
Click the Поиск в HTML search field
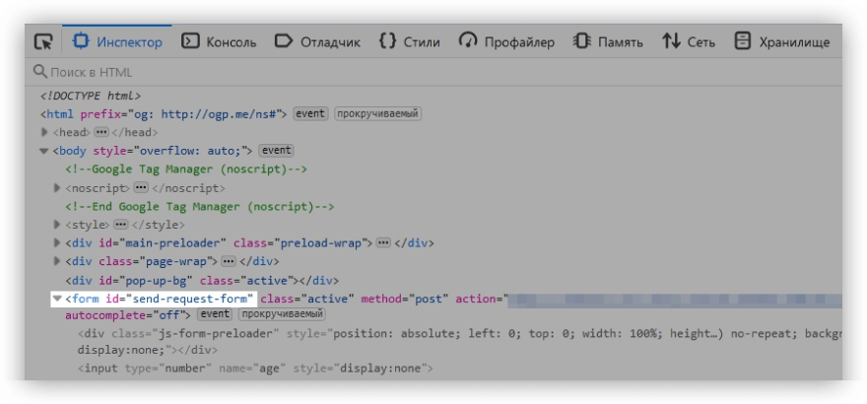click(197, 72)
